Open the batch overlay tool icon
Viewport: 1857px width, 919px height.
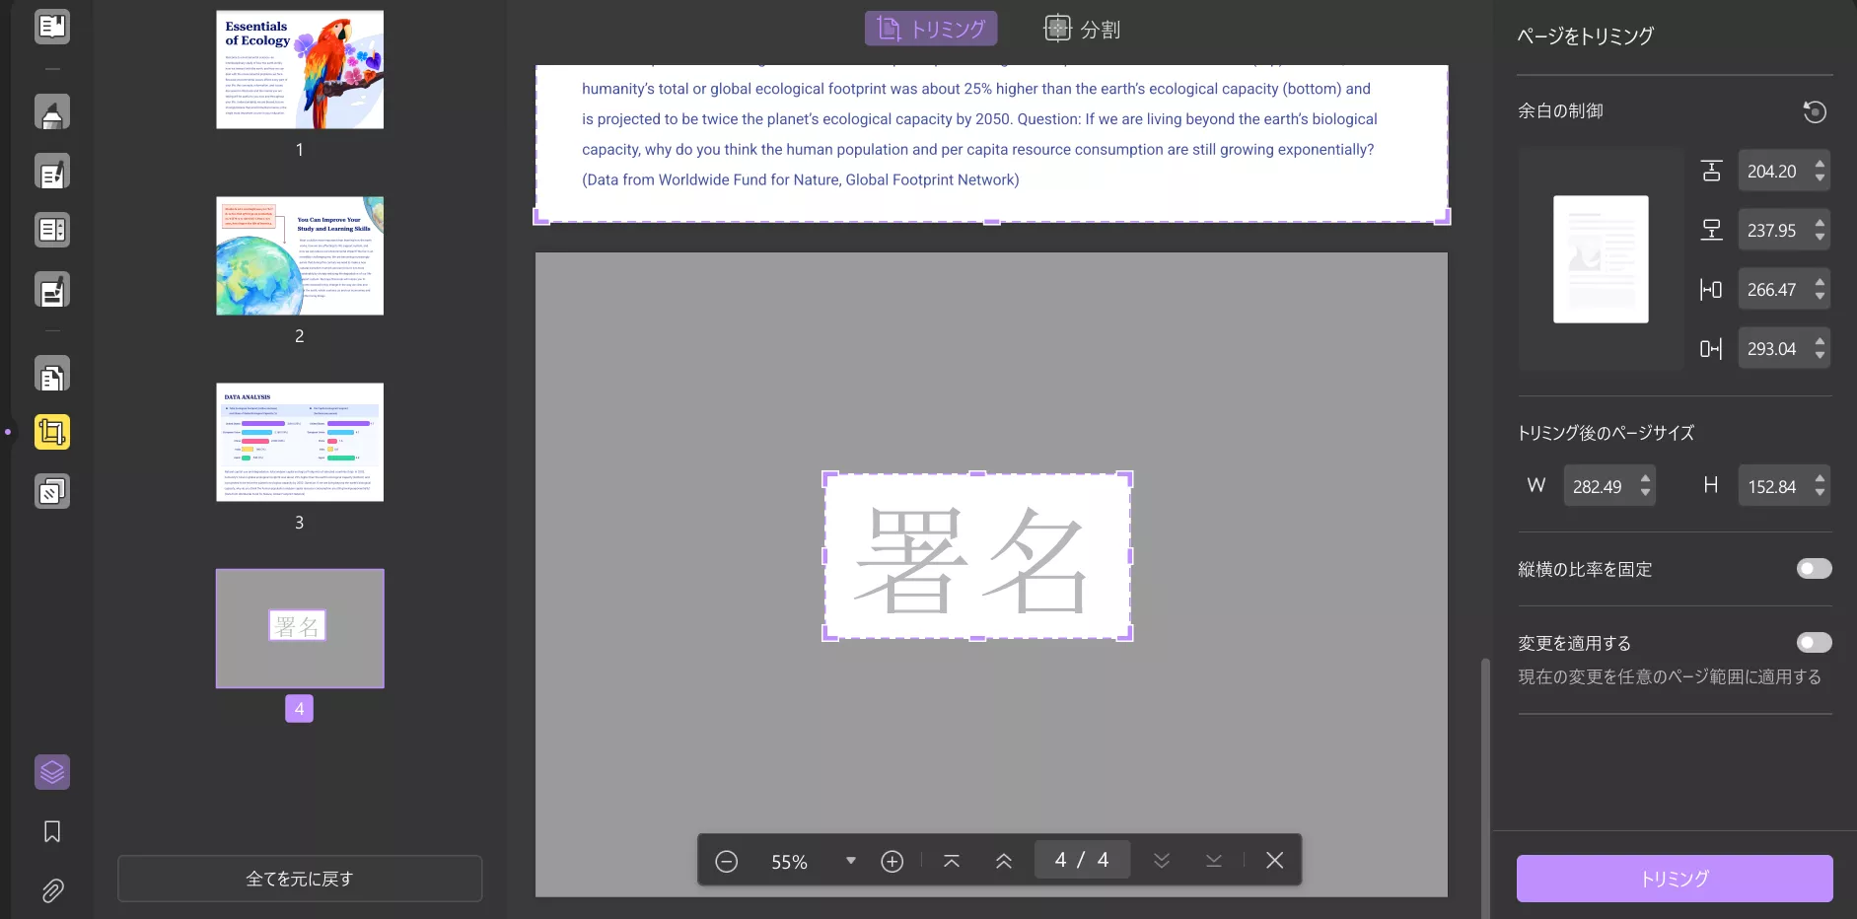pyautogui.click(x=52, y=491)
